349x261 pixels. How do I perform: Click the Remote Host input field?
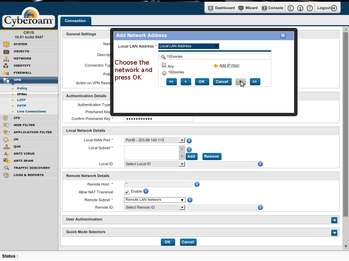tap(158, 184)
